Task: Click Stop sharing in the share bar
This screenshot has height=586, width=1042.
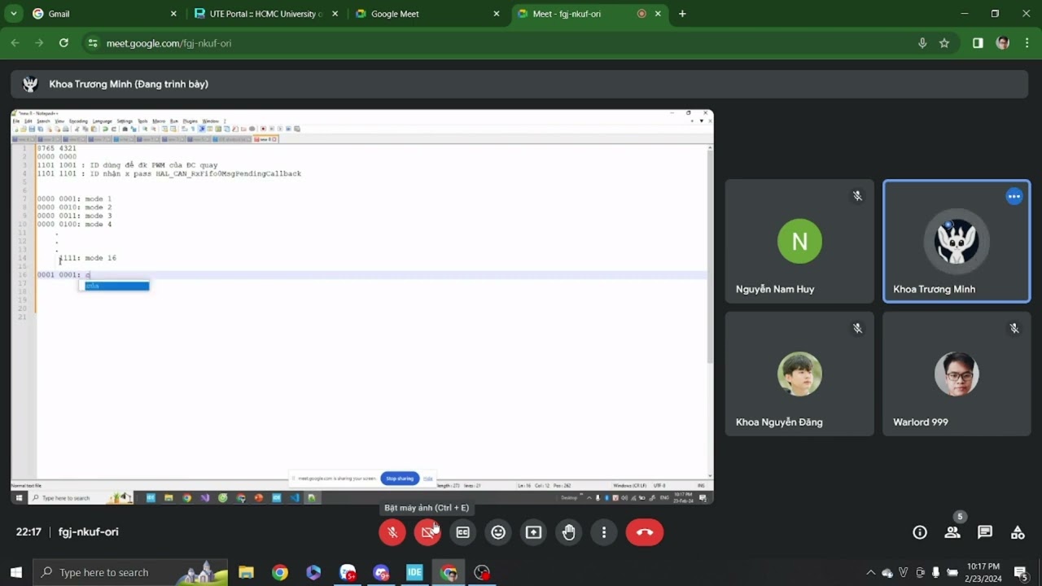Action: coord(400,479)
